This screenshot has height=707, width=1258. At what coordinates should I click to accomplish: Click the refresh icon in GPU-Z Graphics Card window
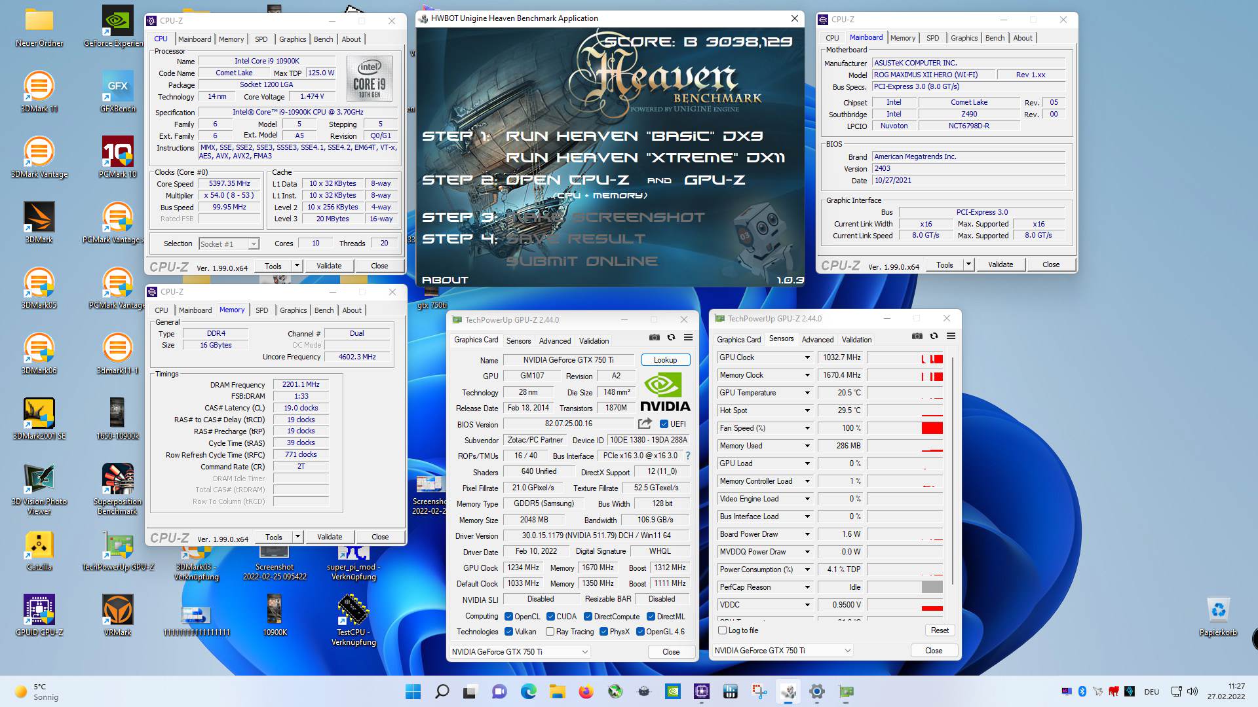pyautogui.click(x=671, y=338)
